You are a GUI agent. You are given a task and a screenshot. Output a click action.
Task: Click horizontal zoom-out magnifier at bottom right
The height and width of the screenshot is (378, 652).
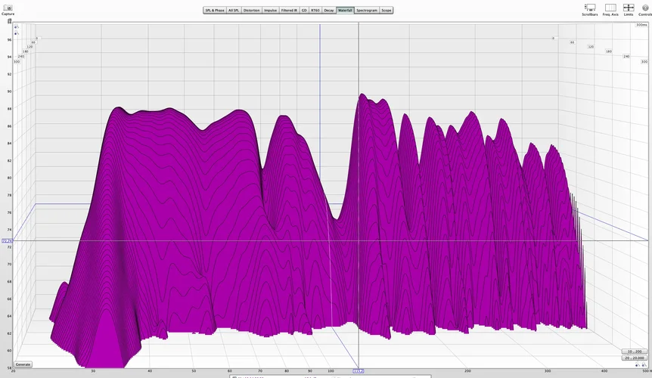pos(644,365)
